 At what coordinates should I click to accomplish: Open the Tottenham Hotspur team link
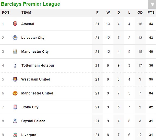38,66
